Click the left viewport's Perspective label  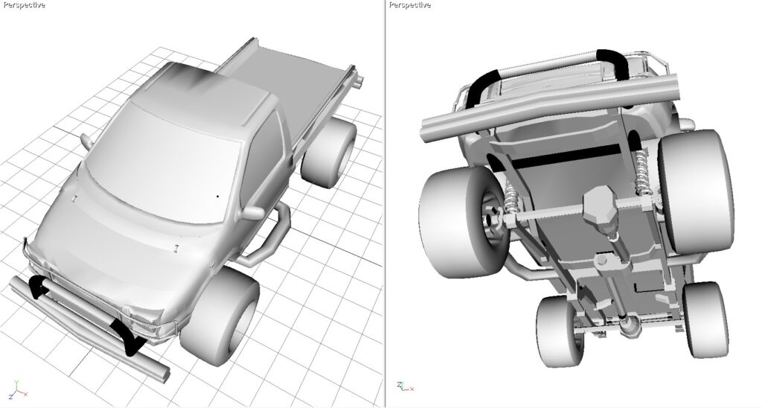24,5
